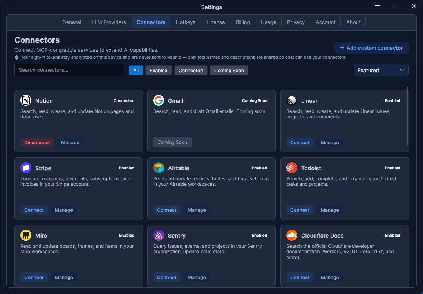
Task: Open the Featured sort dropdown
Action: (x=381, y=70)
